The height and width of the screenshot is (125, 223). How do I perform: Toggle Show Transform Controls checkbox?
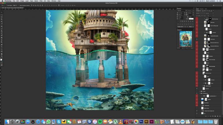point(19,5)
